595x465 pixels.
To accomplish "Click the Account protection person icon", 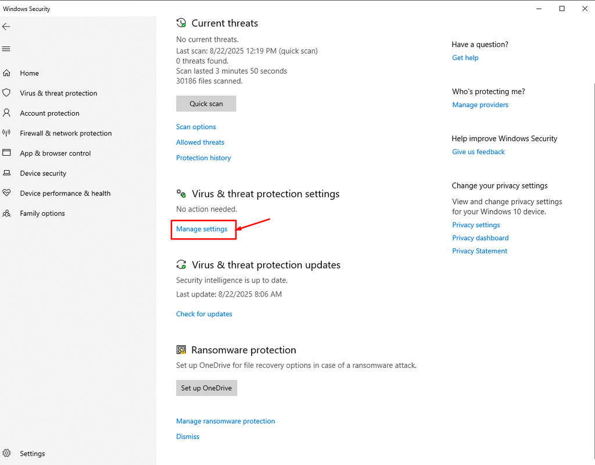I will 7,113.
